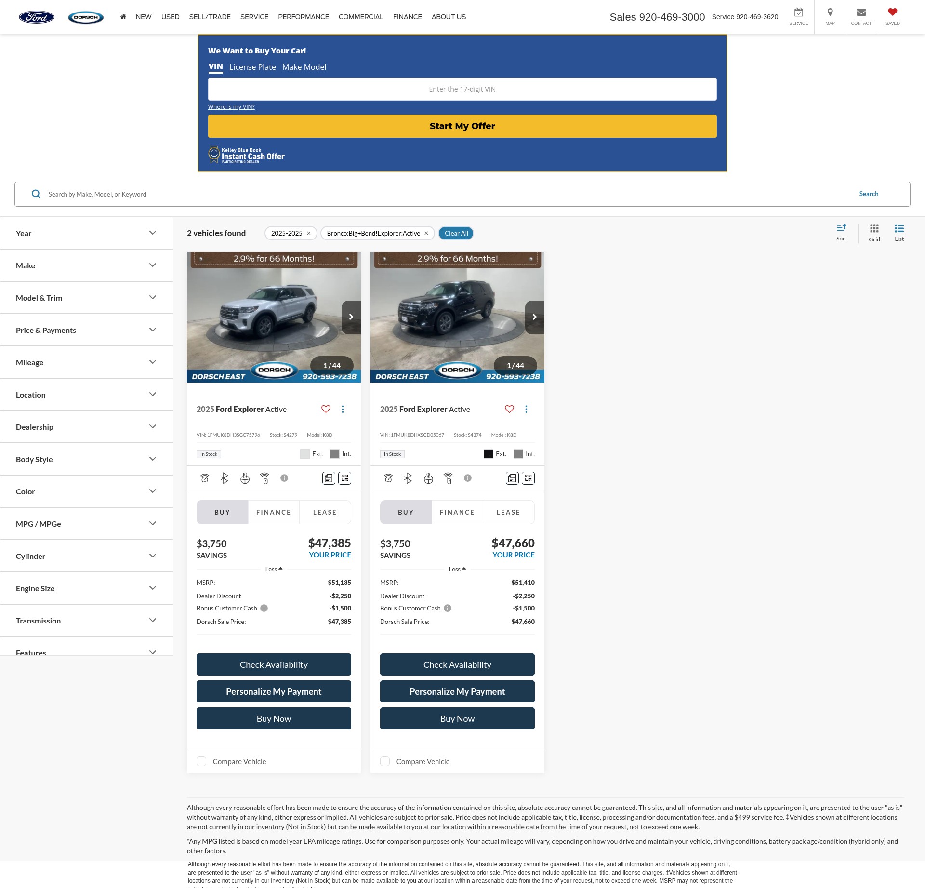This screenshot has width=925, height=888.
Task: Open window sticker icon for stock S4279
Action: coord(329,478)
